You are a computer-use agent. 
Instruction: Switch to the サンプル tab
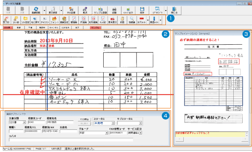coord(96,28)
